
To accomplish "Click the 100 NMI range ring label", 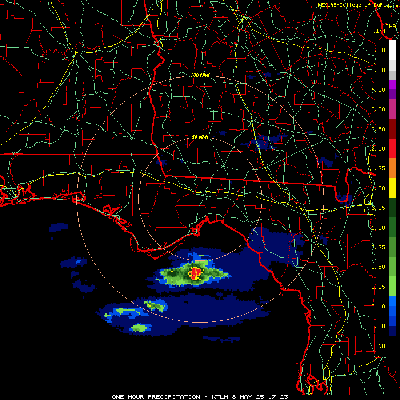I will [x=200, y=75].
